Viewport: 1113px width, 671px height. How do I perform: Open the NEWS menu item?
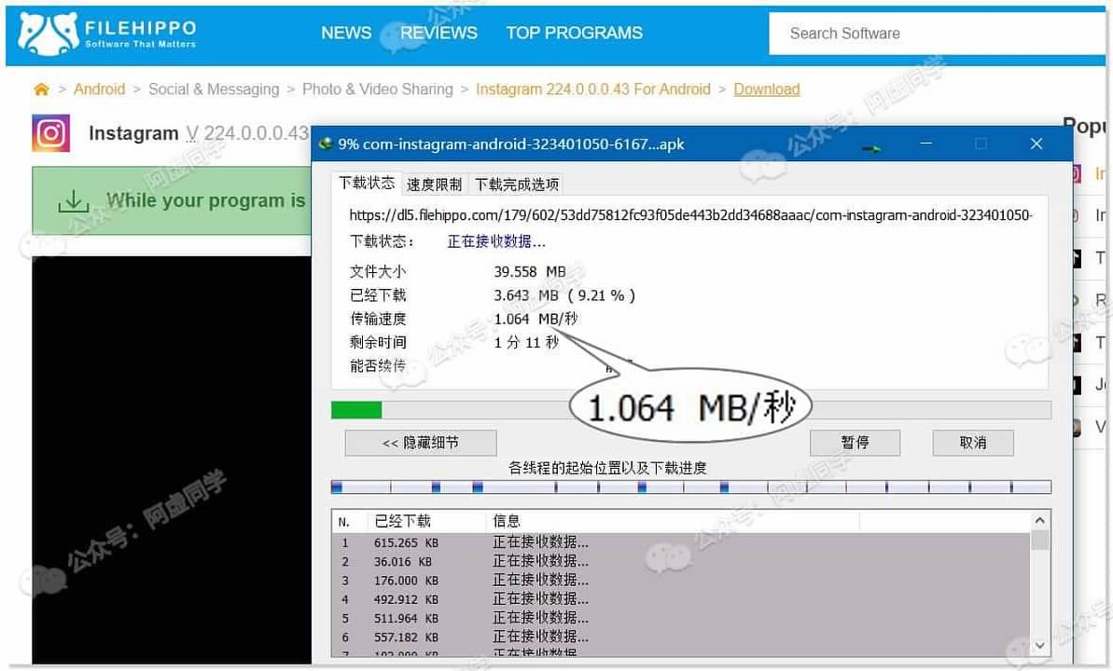point(346,33)
